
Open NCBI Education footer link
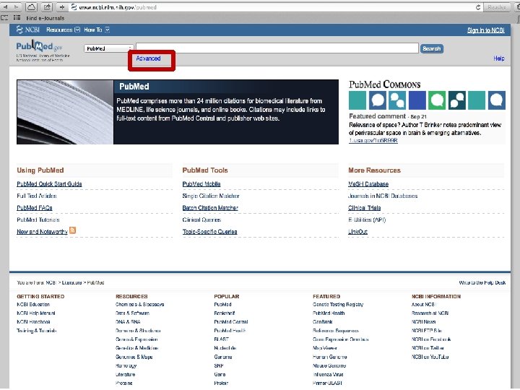point(33,304)
